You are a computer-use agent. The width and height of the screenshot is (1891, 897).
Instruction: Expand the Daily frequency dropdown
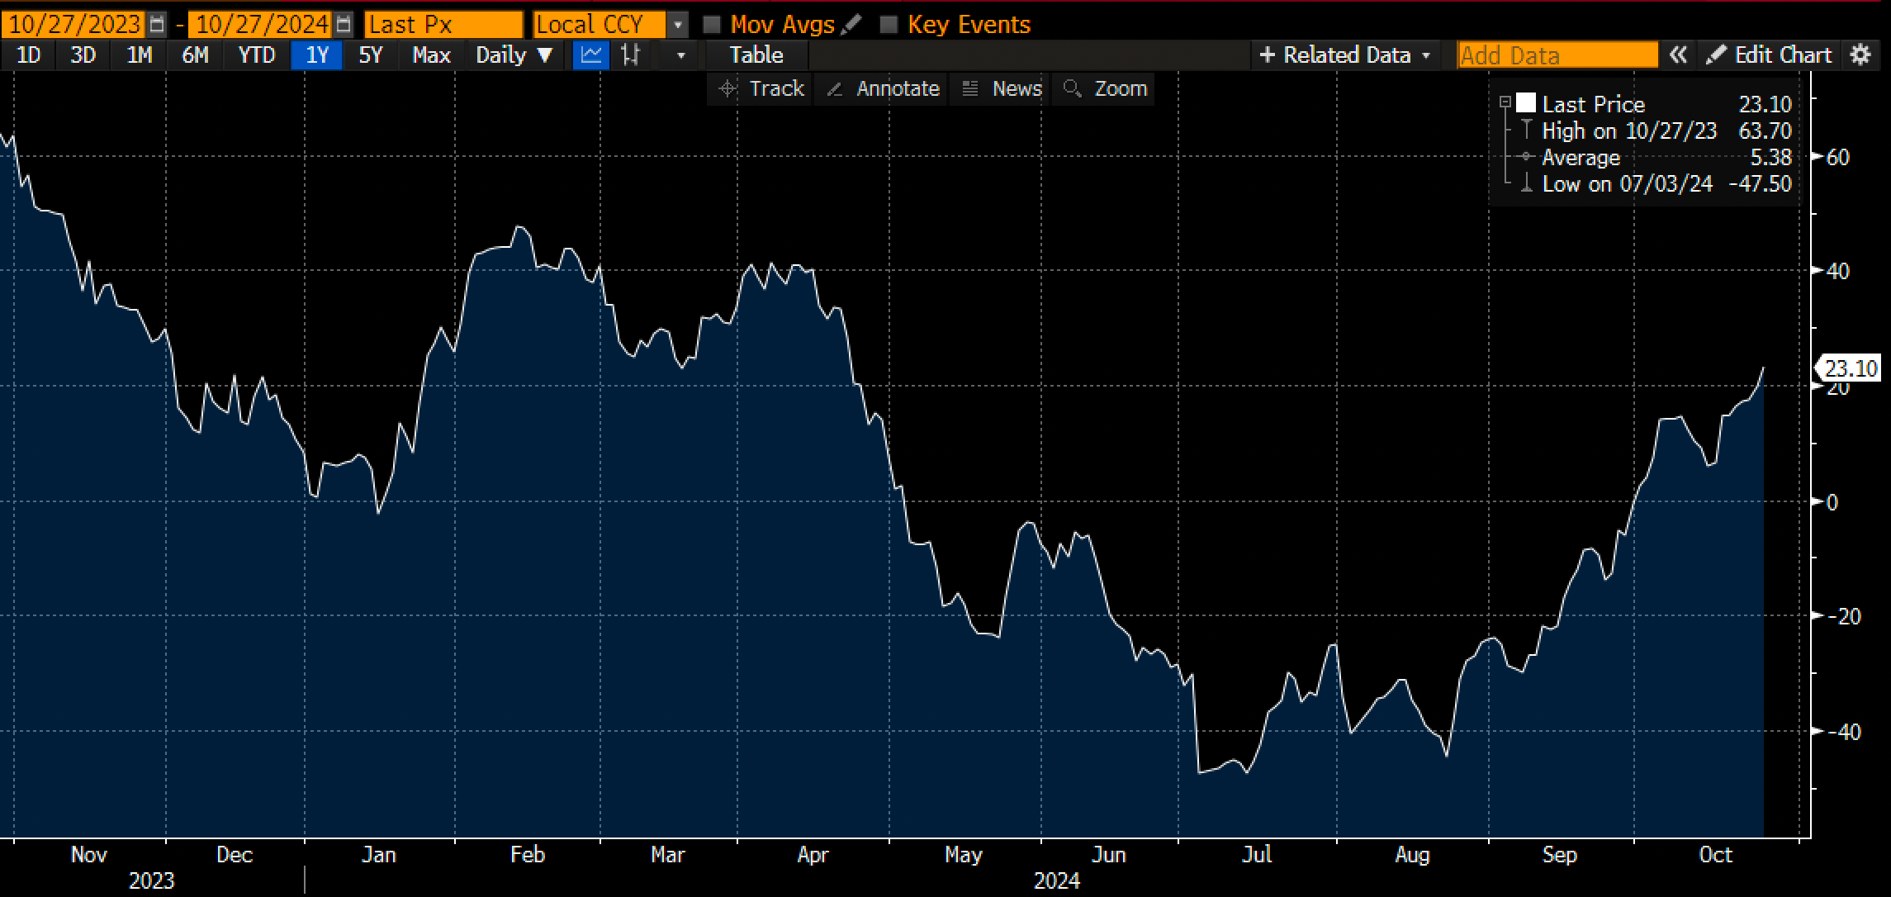coord(514,55)
